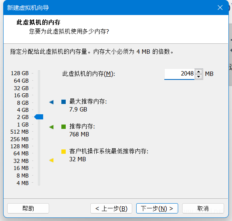
Task: Click the 8 GB mark on the memory scale
Action: click(x=23, y=103)
